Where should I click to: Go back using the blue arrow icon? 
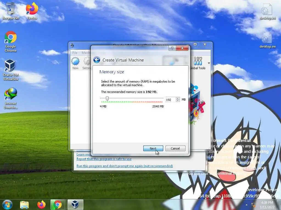(x=97, y=60)
